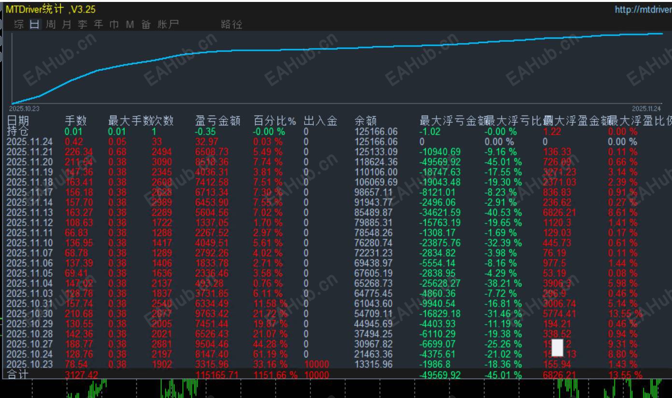
Task: Select the 账户 account tab
Action: coord(168,25)
